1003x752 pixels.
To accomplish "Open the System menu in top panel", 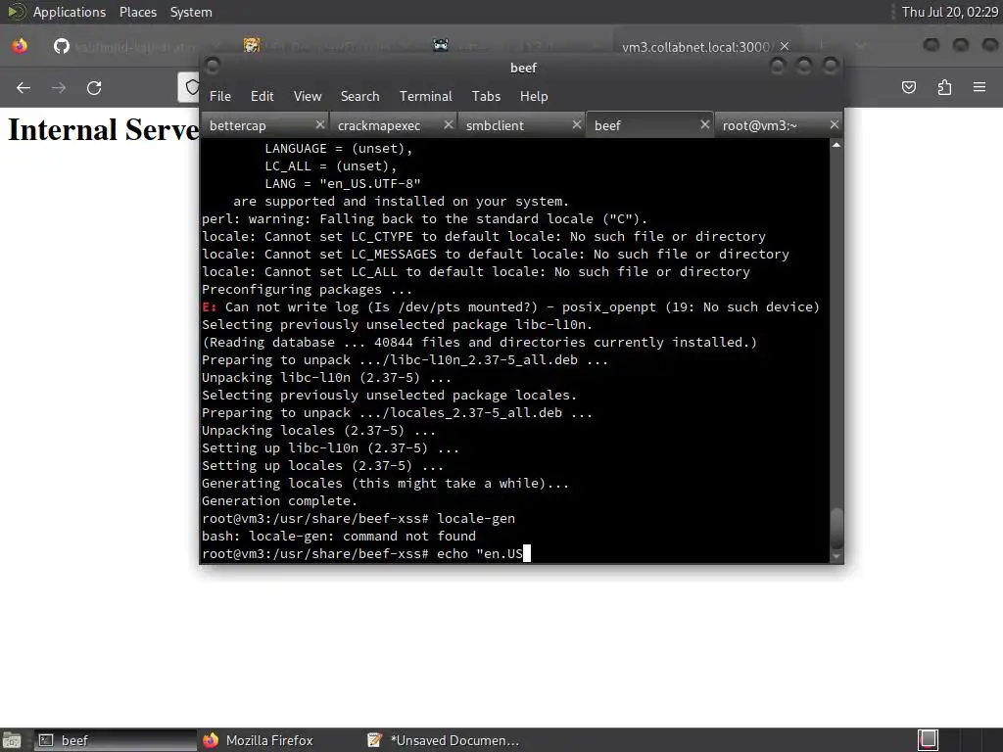I will [191, 12].
